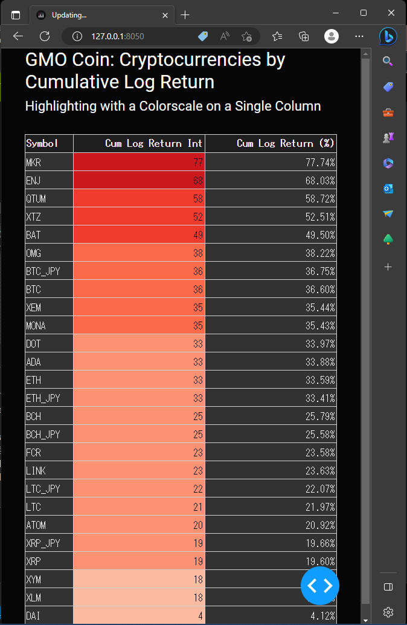Open sidebar settings gear icon

coord(388,612)
